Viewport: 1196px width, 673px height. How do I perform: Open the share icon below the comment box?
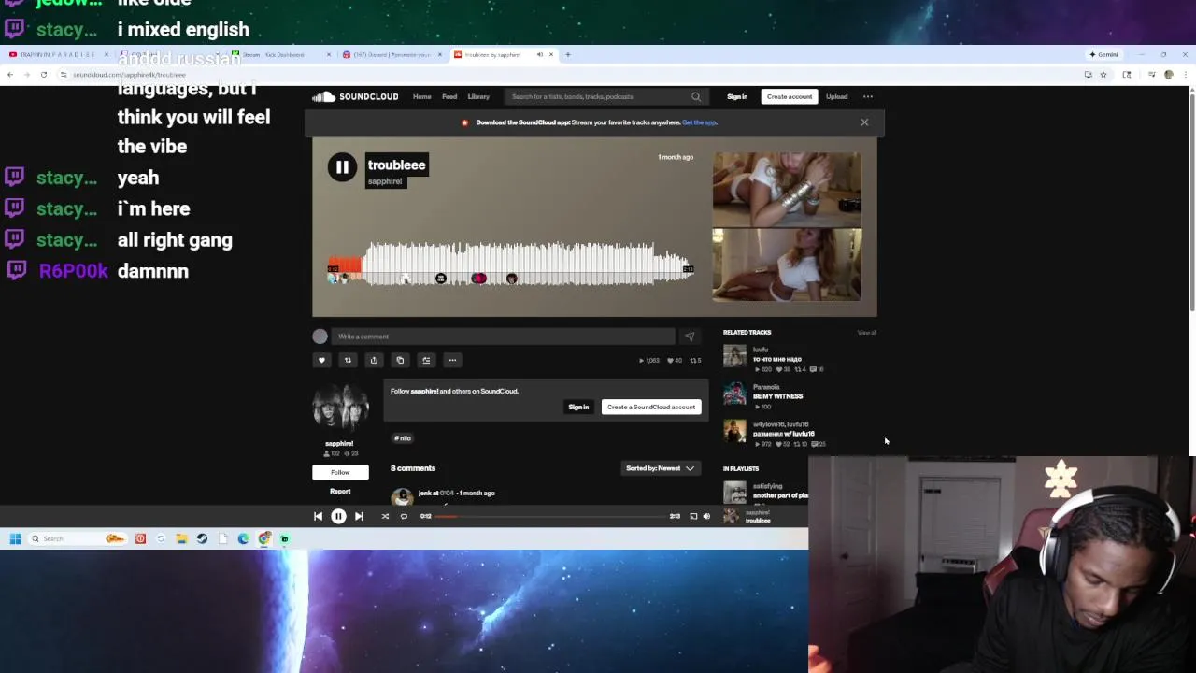pyautogui.click(x=374, y=360)
